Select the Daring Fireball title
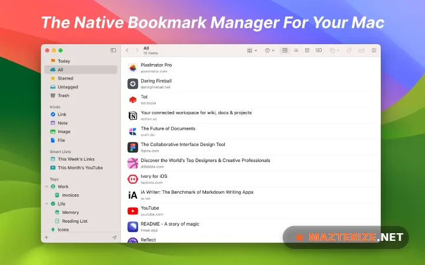 point(156,81)
